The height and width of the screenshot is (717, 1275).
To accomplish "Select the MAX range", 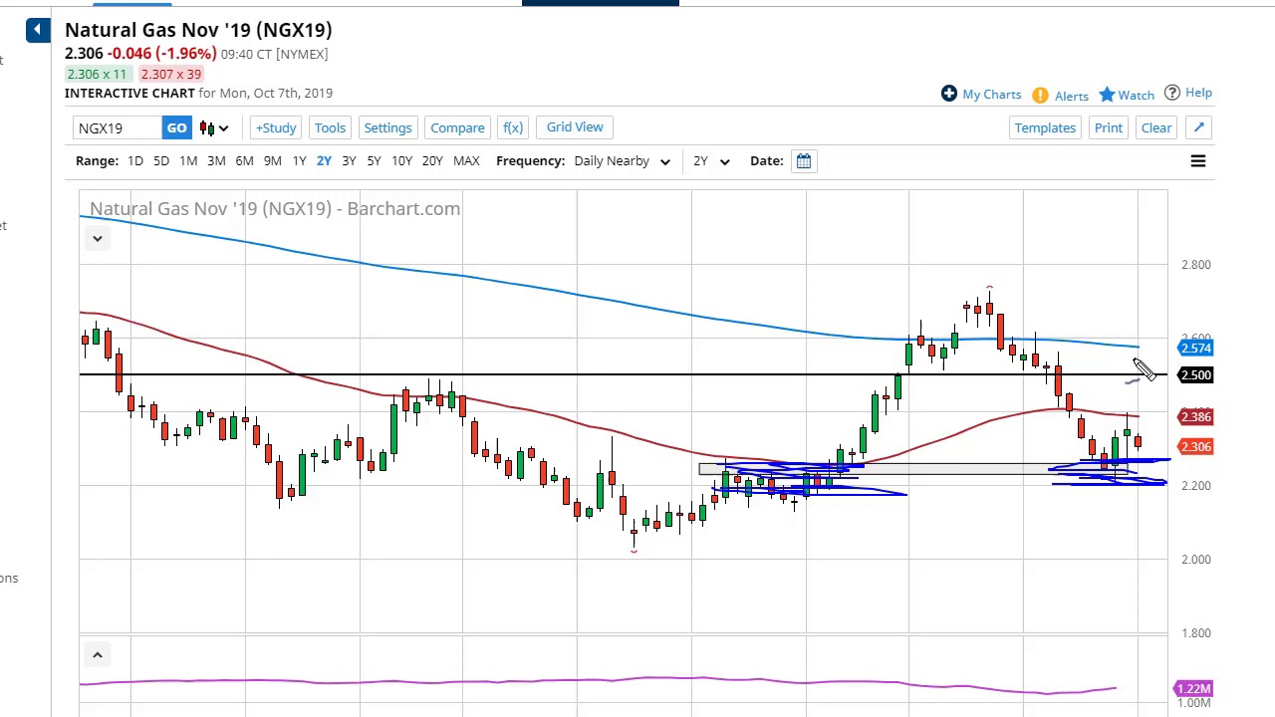I will click(x=466, y=161).
